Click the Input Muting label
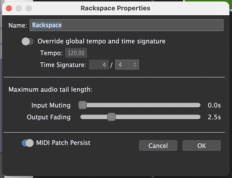This screenshot has width=232, height=178. click(x=51, y=105)
